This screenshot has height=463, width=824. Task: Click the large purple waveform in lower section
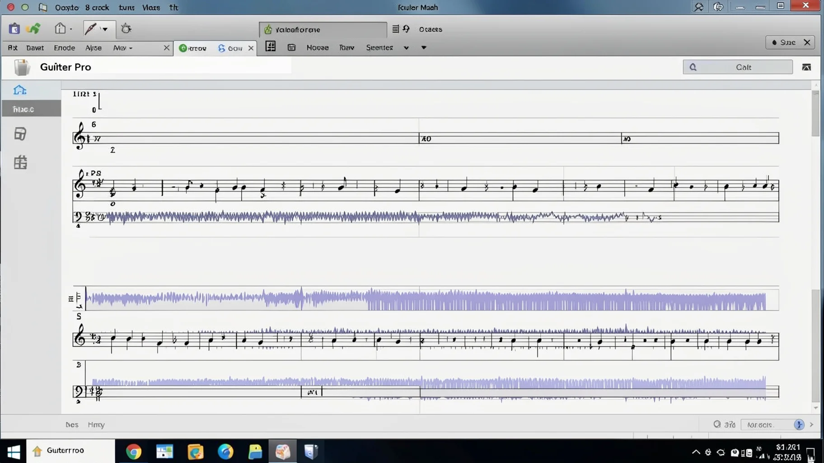coord(426,299)
